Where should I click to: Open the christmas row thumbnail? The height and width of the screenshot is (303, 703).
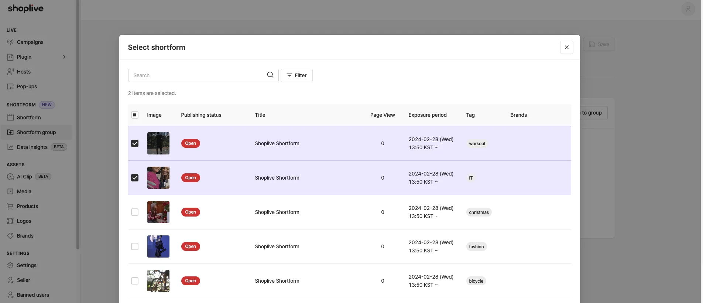(158, 212)
